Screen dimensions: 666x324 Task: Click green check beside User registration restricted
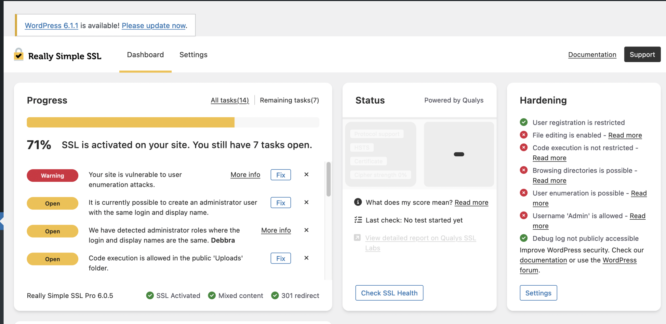click(x=524, y=122)
